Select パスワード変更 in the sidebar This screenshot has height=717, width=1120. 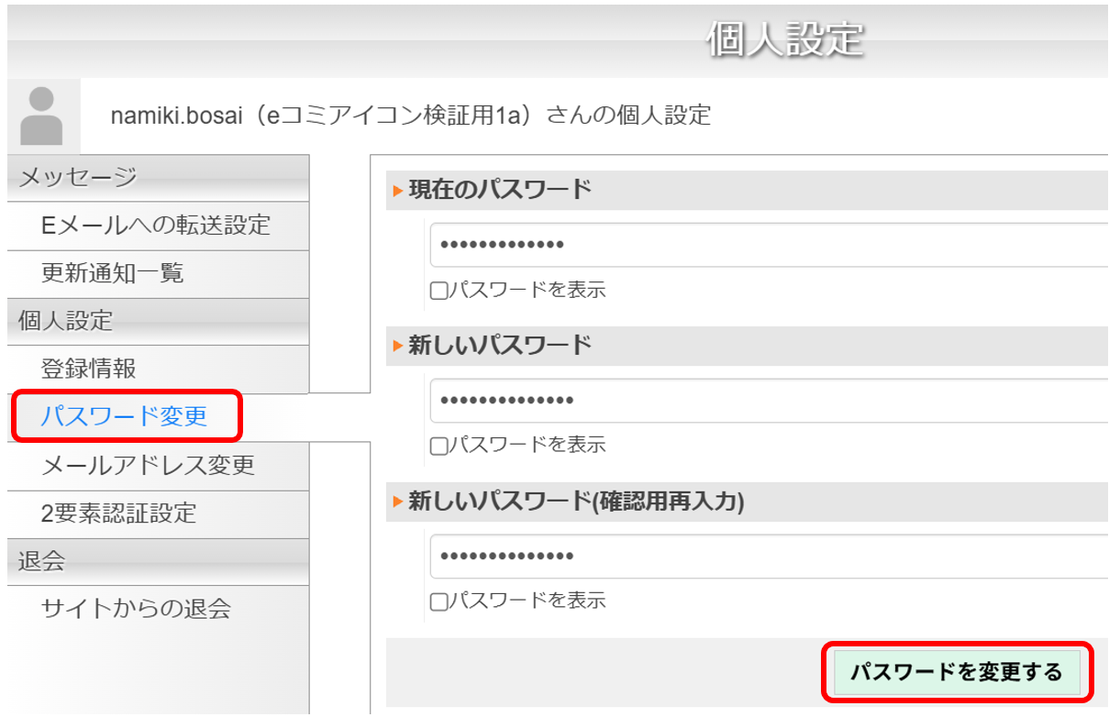click(125, 417)
